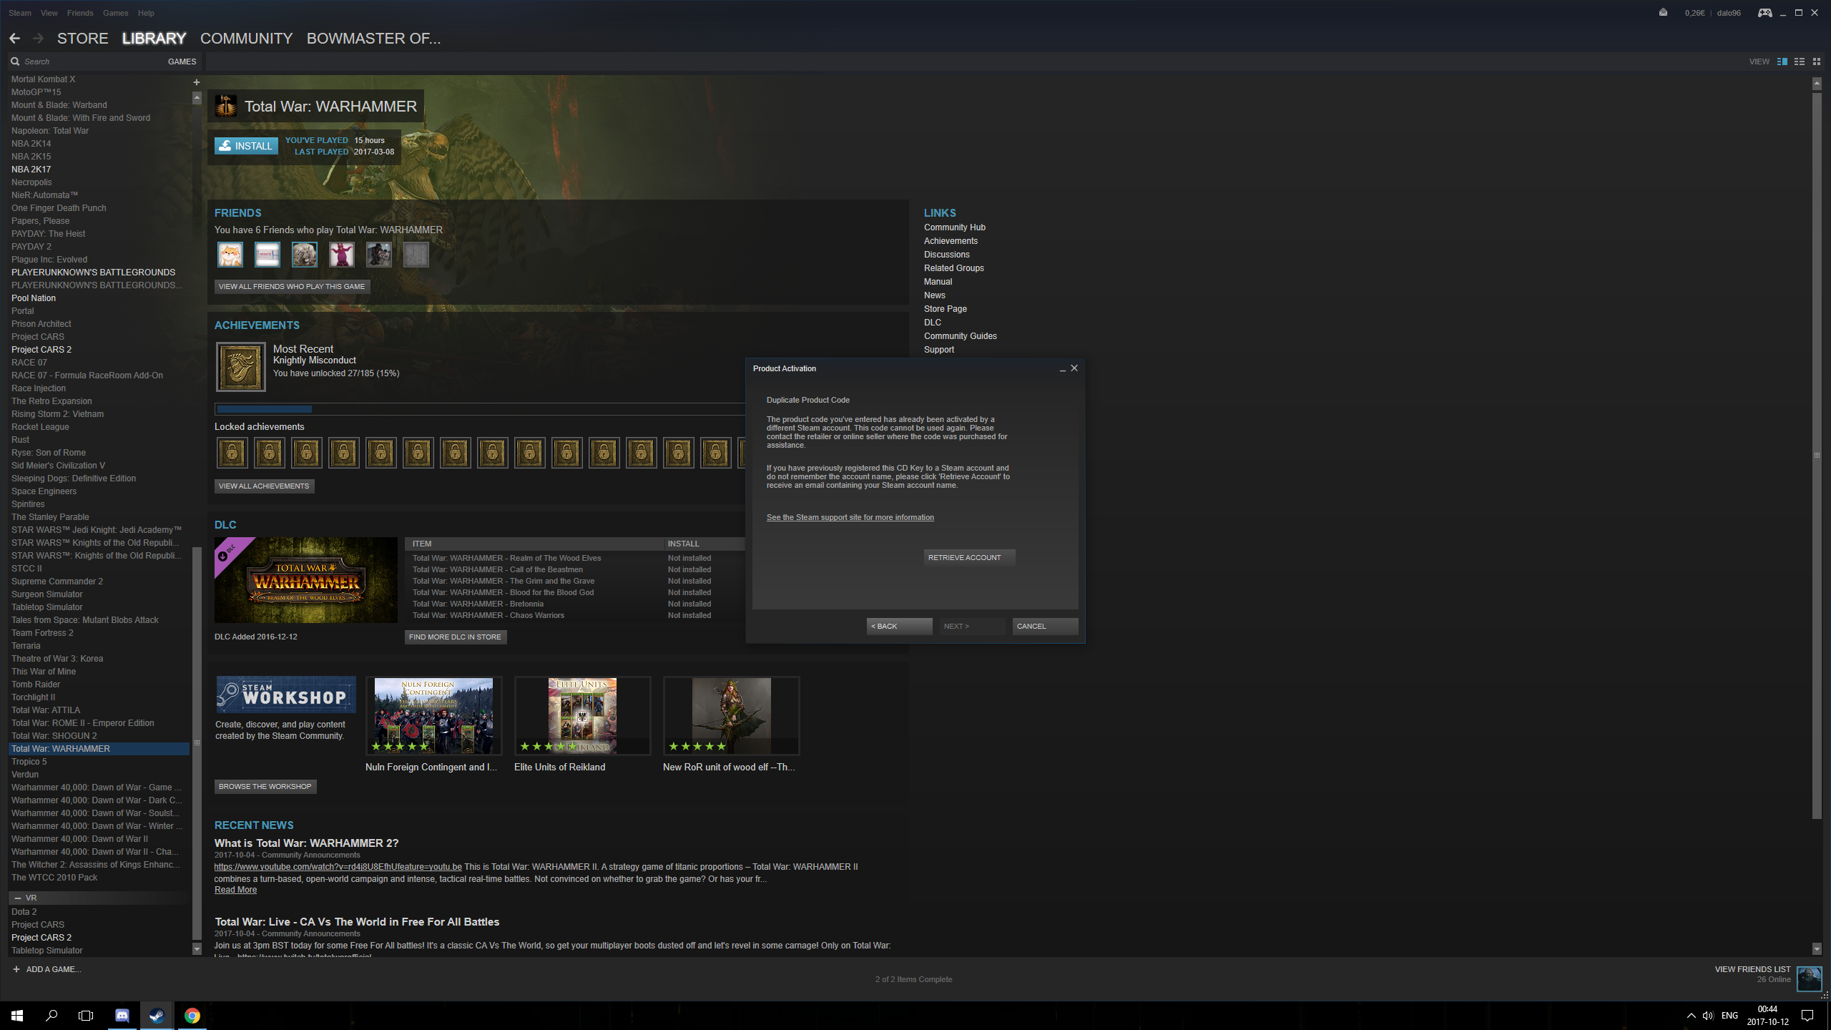Click the search magnifier icon in library
This screenshot has width=1831, height=1030.
(x=15, y=62)
